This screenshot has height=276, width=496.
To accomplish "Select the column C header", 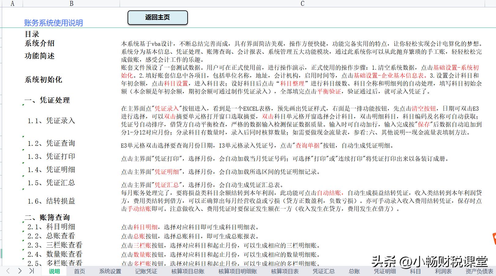I will point(302,3).
